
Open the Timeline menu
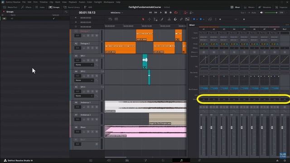43,2
